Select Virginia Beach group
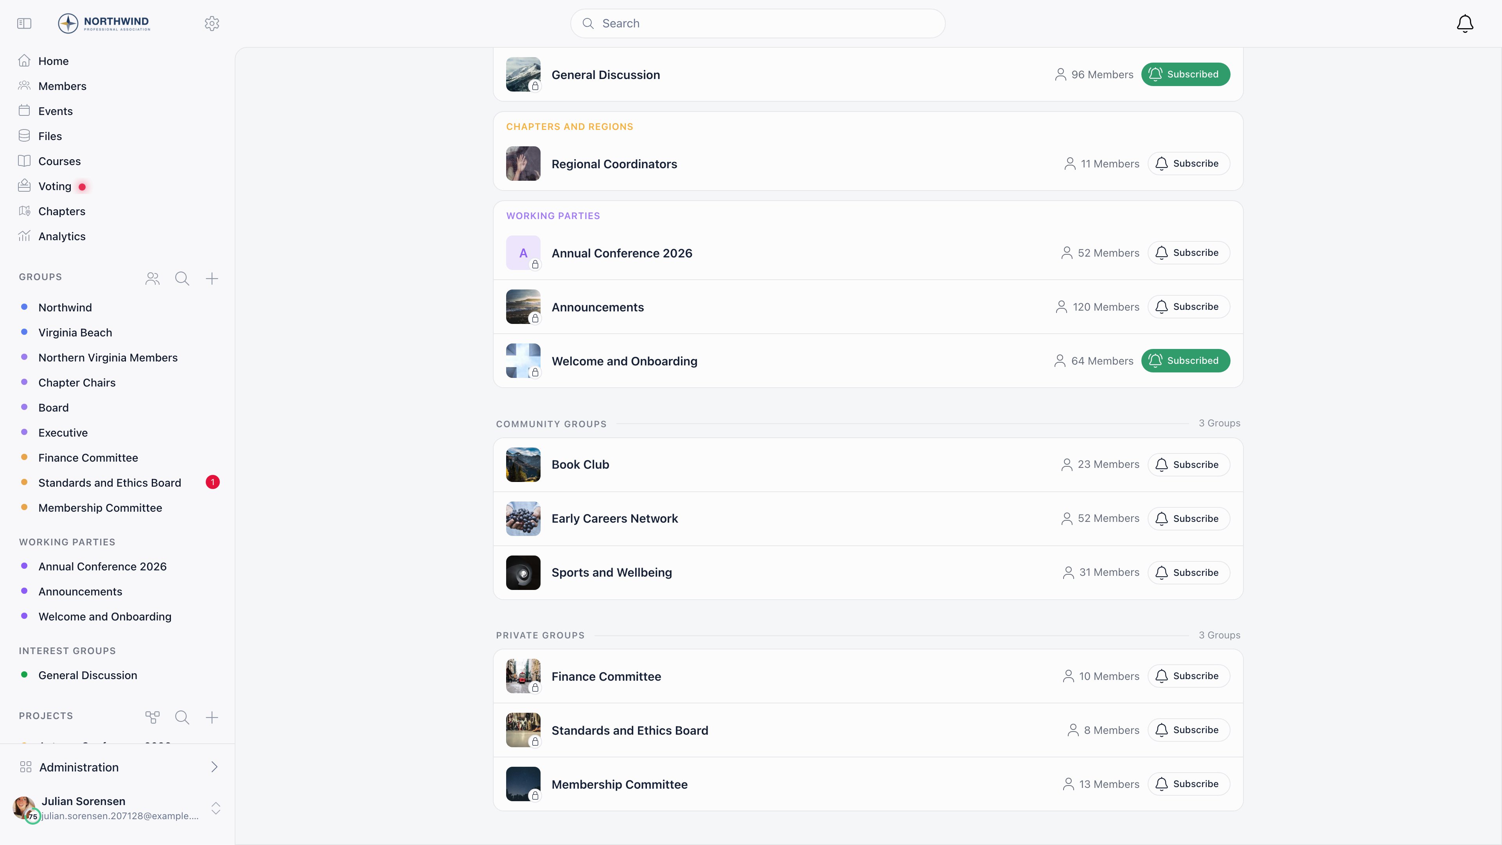The image size is (1502, 845). pyautogui.click(x=75, y=333)
